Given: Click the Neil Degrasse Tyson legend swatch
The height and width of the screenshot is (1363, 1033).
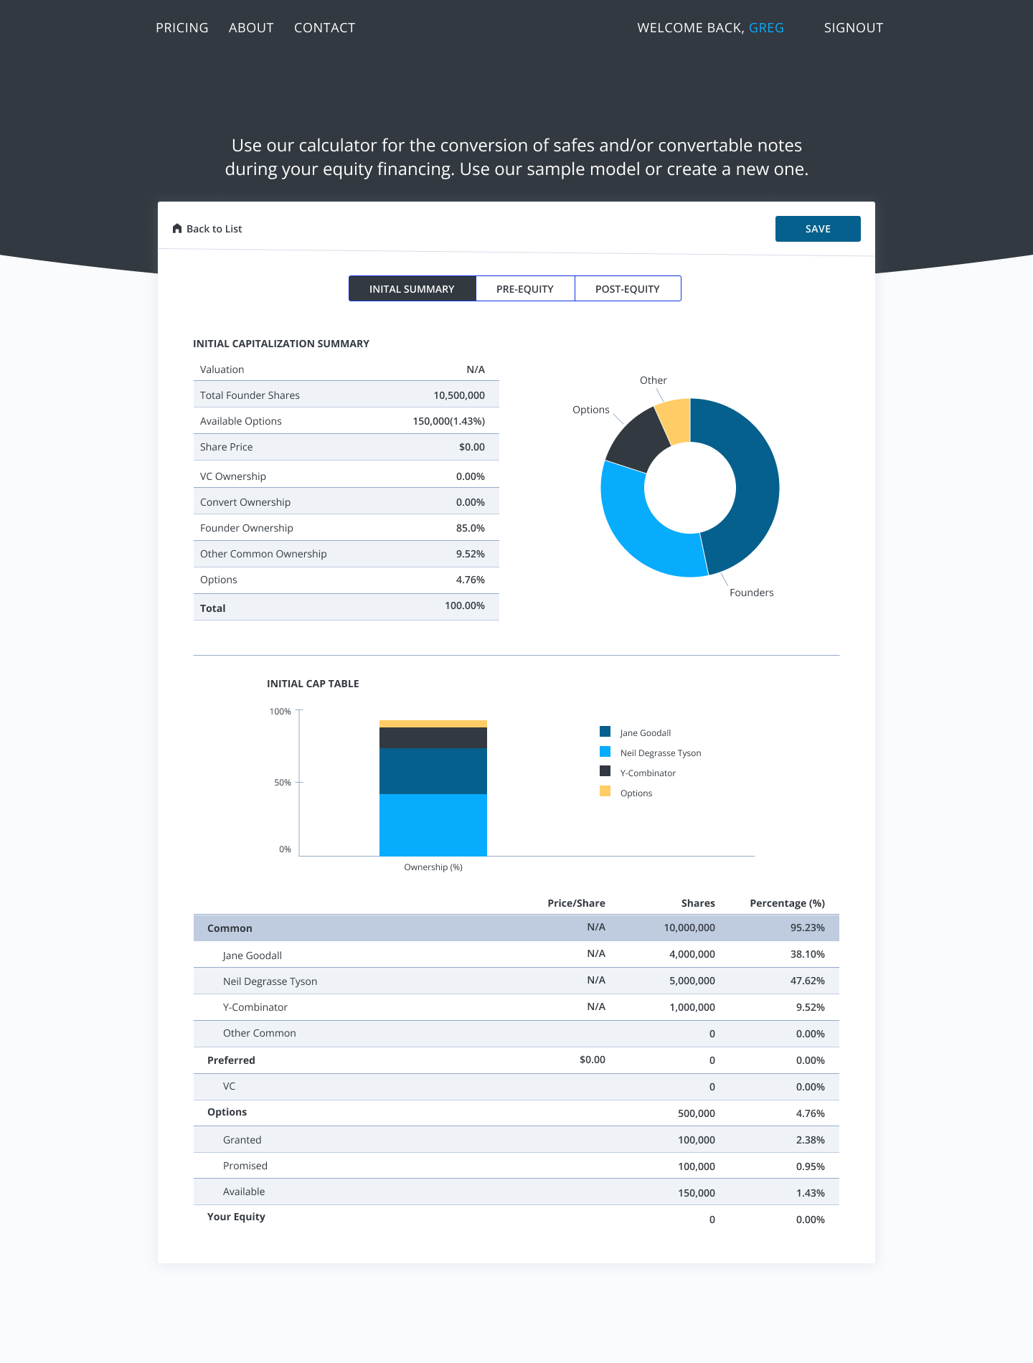Looking at the screenshot, I should (x=605, y=752).
